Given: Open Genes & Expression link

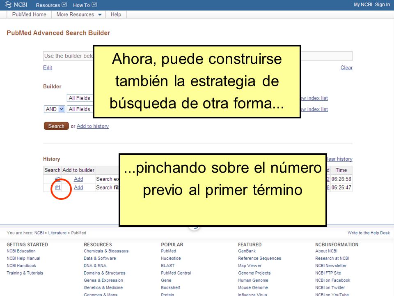Looking at the screenshot, I should pyautogui.click(x=103, y=280).
